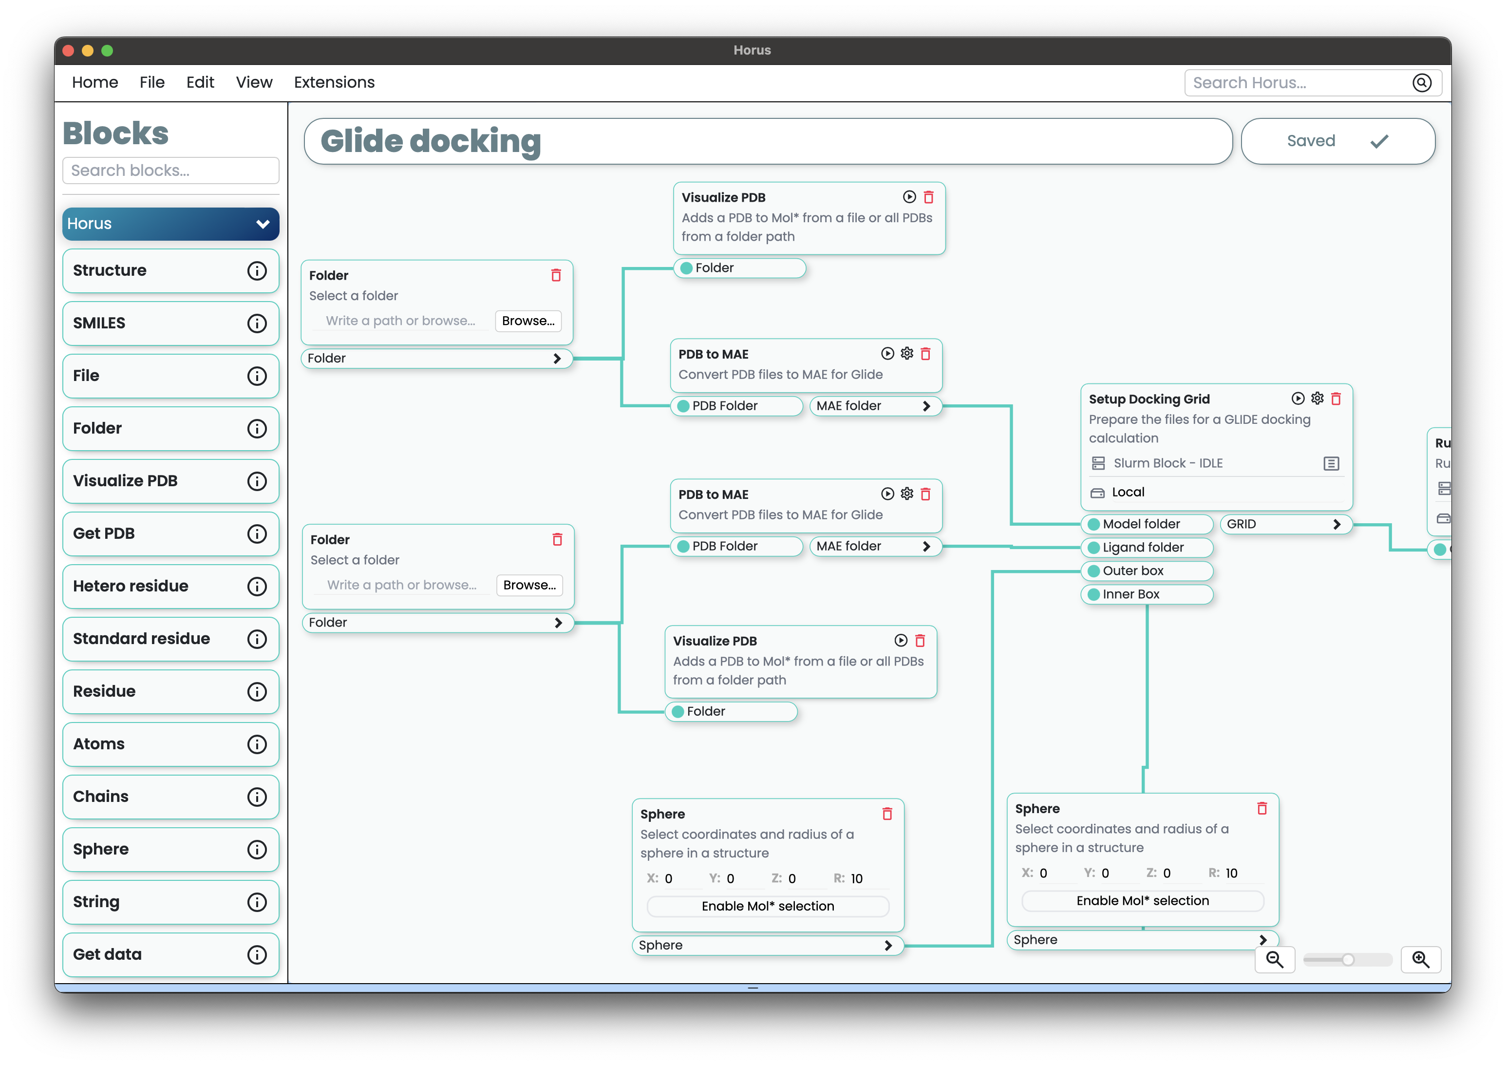The image size is (1506, 1065).
Task: Show info for the Get PDB block
Action: 257,533
